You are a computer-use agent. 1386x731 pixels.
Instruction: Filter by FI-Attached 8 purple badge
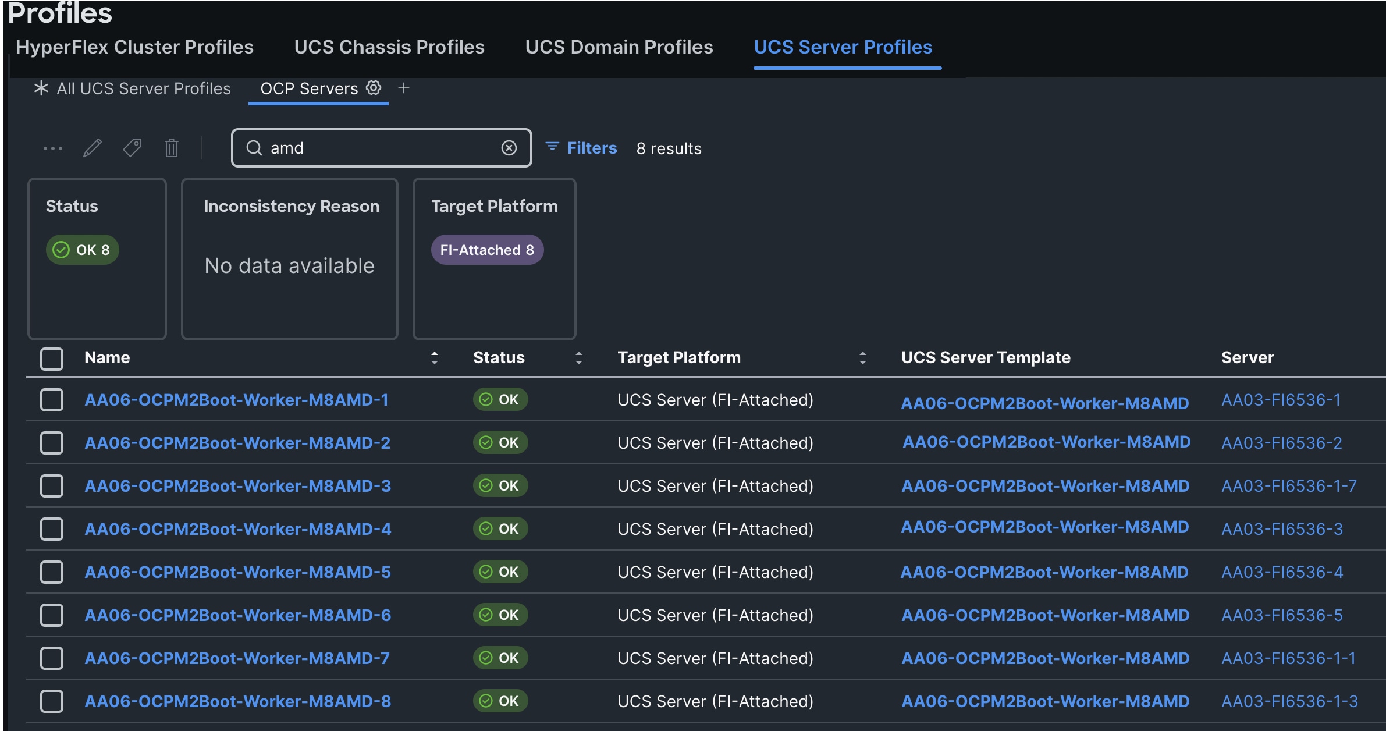click(487, 250)
